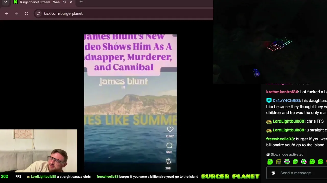Open freewheelie33's profile in the chat panel

280,139
